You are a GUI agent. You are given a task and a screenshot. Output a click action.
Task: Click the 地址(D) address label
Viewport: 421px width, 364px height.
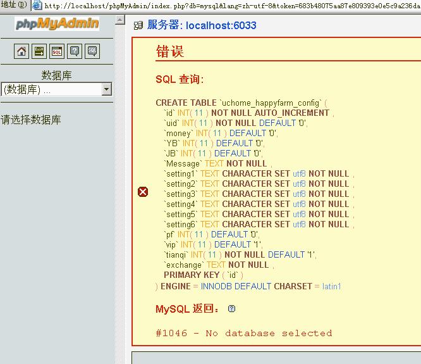coord(14,5)
